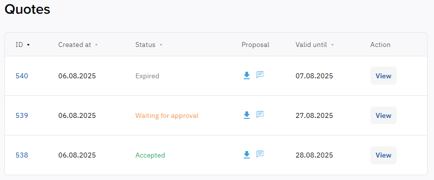434x180 pixels.
Task: Select the Expired status label
Action: click(147, 76)
